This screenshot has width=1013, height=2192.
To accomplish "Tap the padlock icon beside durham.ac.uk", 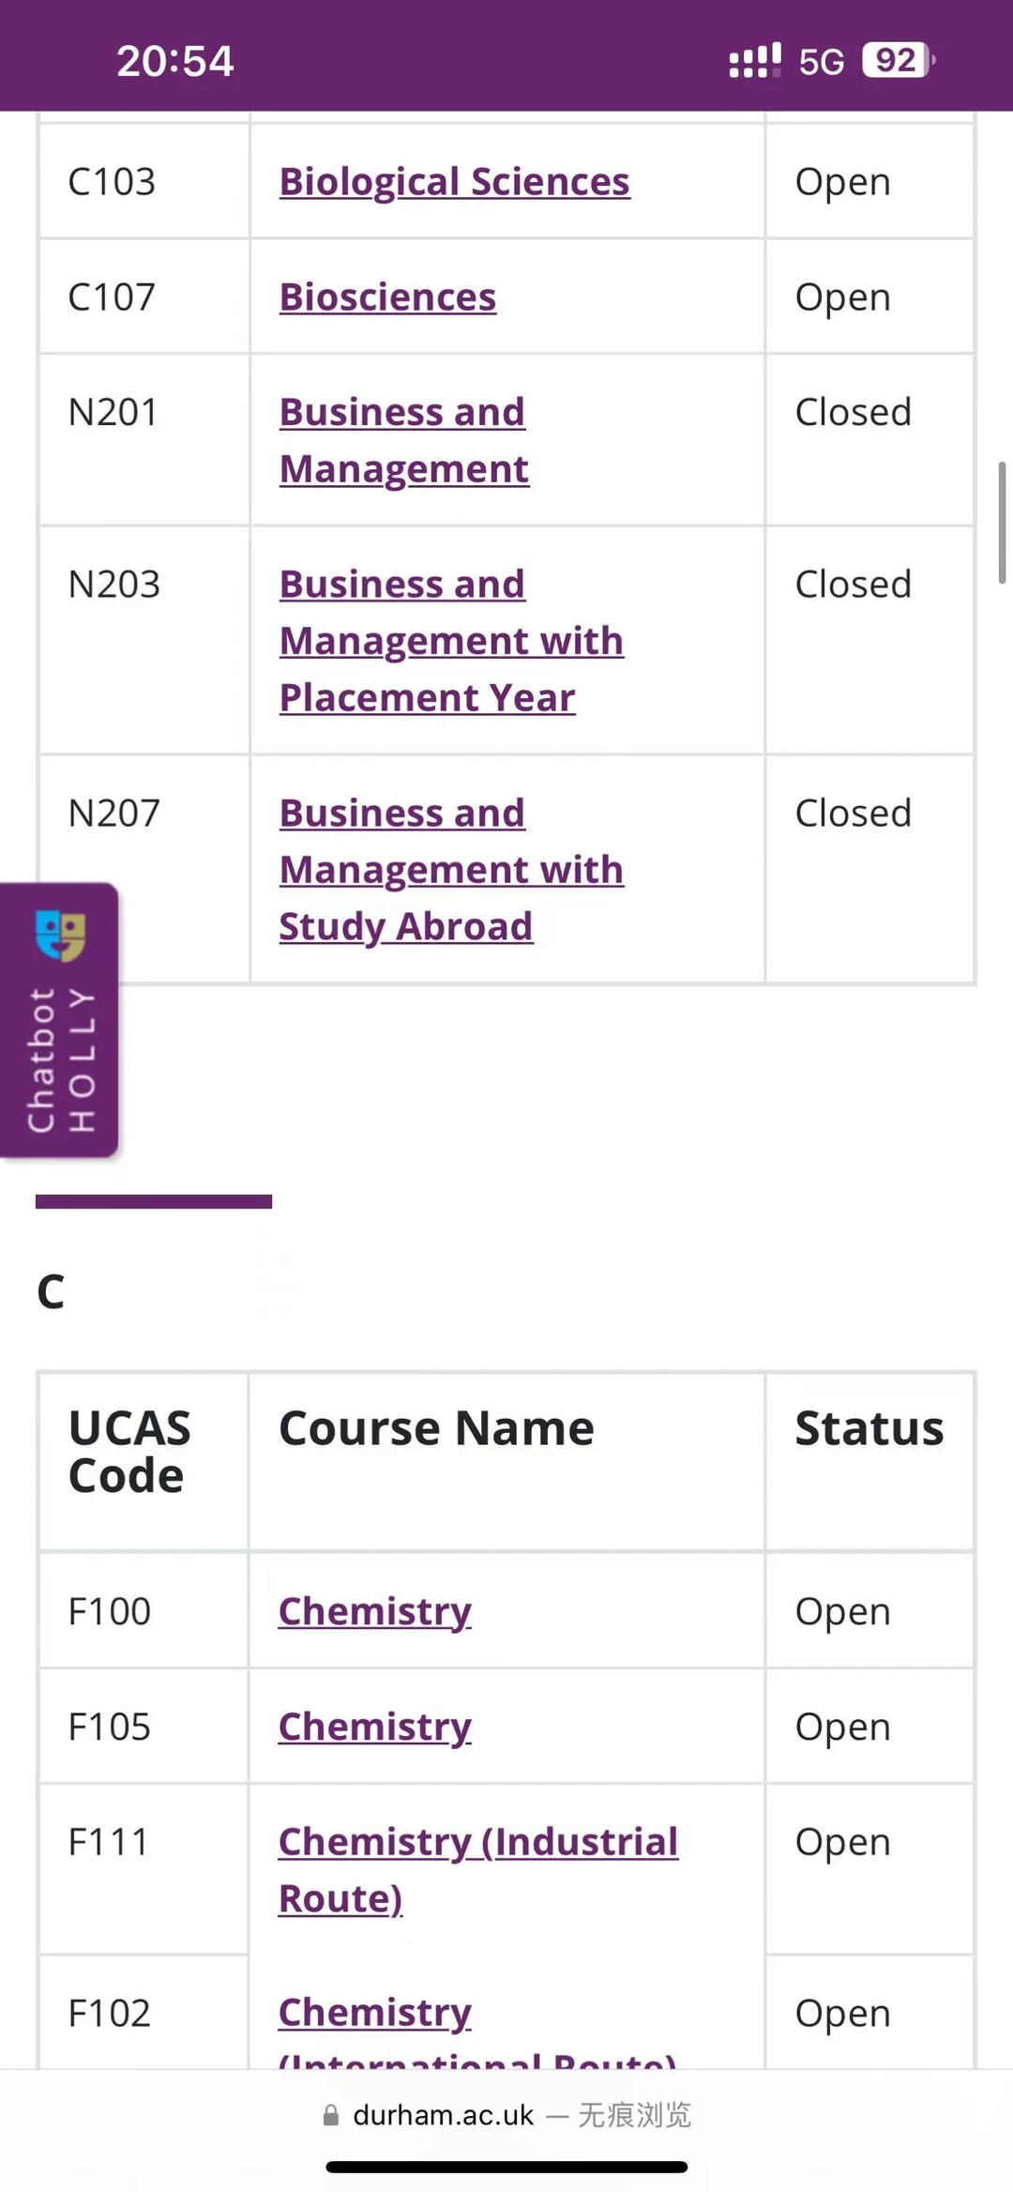I will pos(330,2115).
